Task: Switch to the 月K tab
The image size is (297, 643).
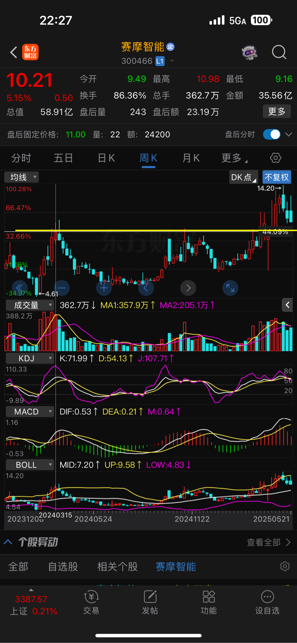Action: click(x=191, y=158)
